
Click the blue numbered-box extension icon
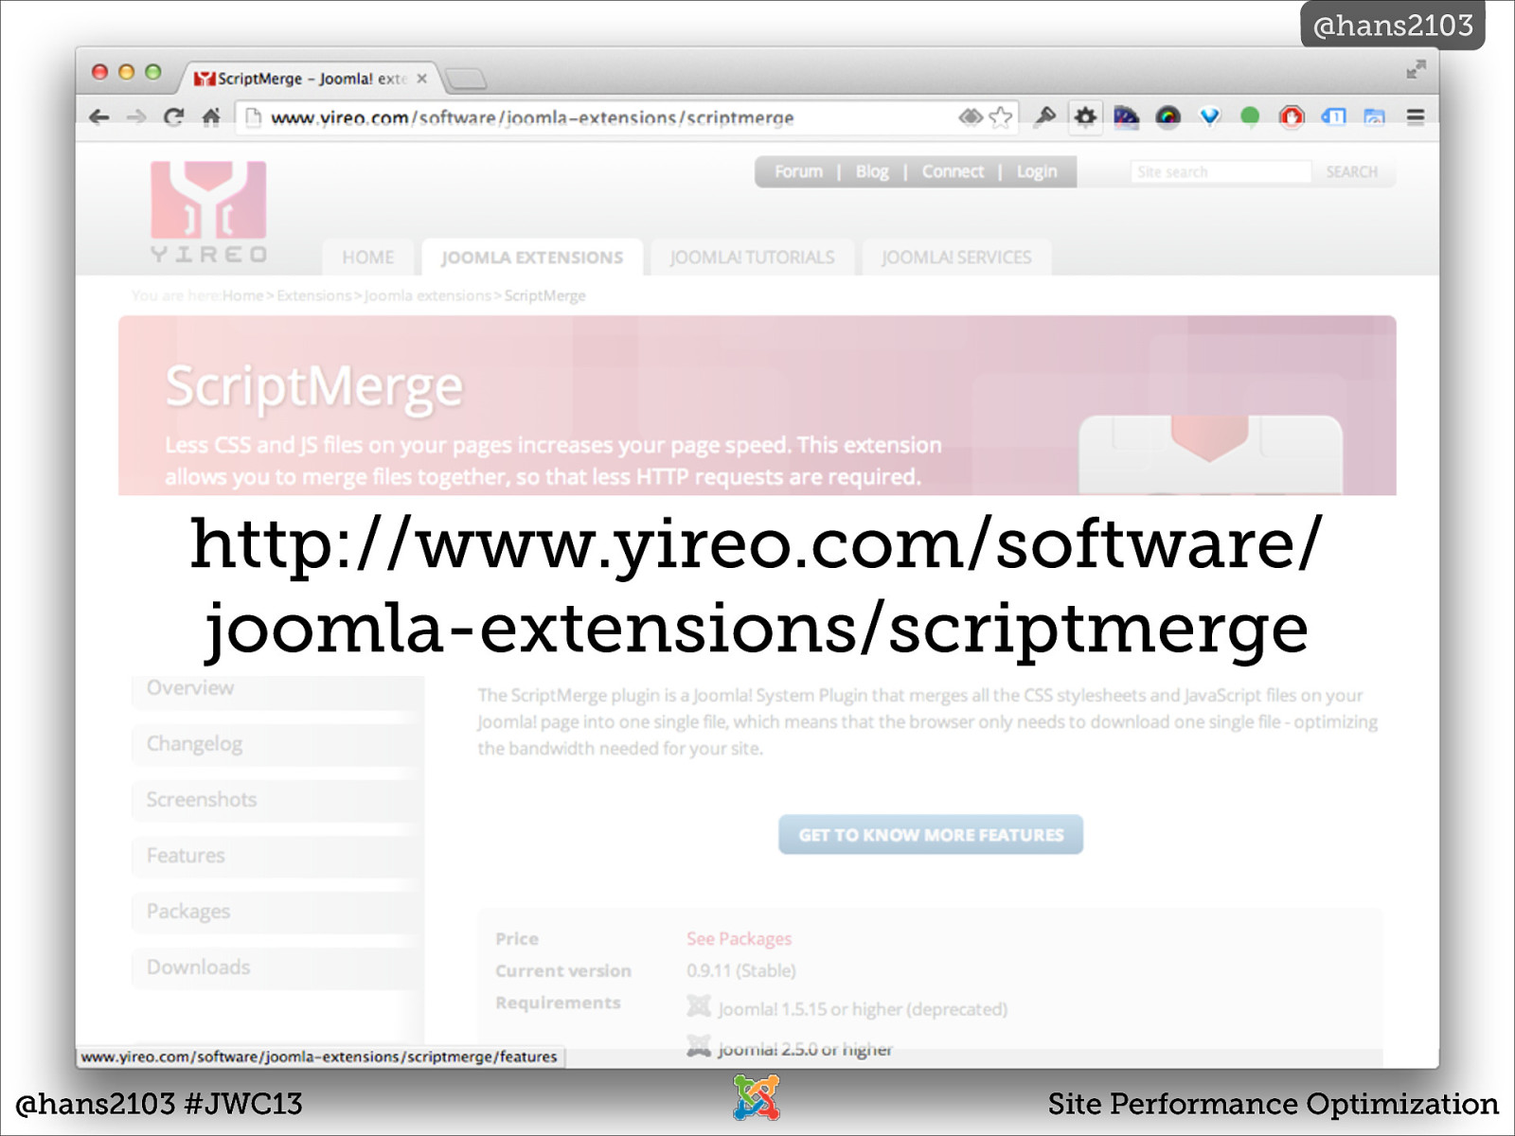click(x=1333, y=116)
